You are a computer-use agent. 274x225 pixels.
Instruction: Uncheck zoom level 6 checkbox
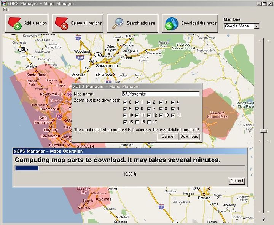pos(137,109)
